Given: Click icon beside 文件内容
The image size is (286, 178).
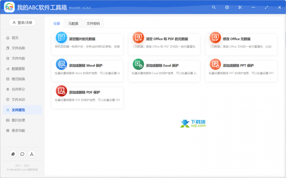Looking at the screenshot, I should 8,58.
